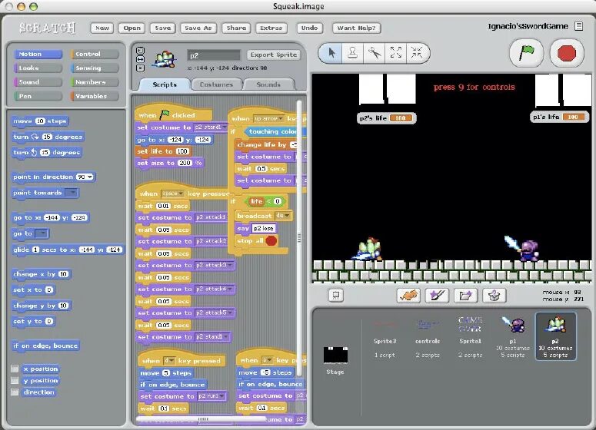Click the choose sprite from file icon
The height and width of the screenshot is (430, 596).
pos(465,296)
